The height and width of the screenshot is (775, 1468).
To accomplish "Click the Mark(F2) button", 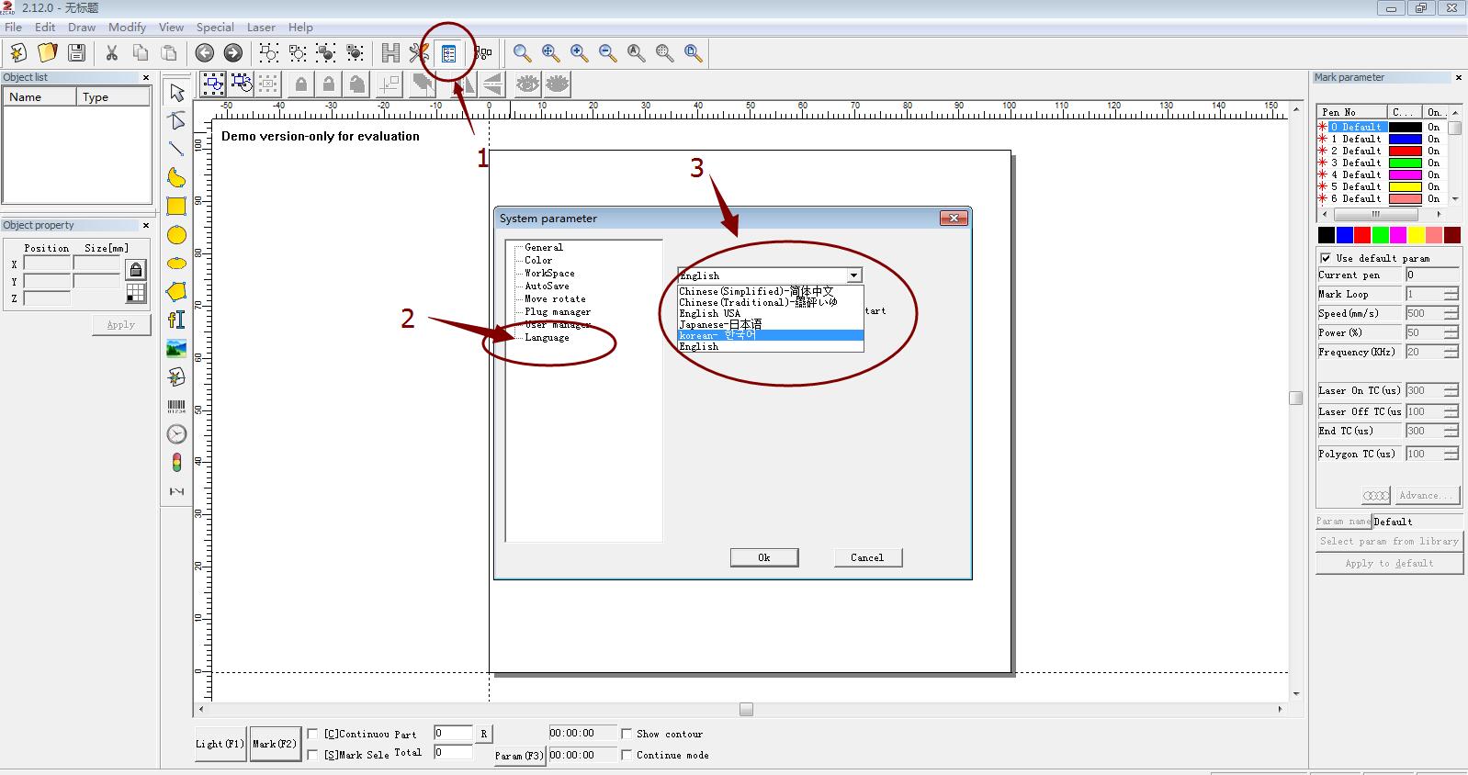I will (275, 744).
